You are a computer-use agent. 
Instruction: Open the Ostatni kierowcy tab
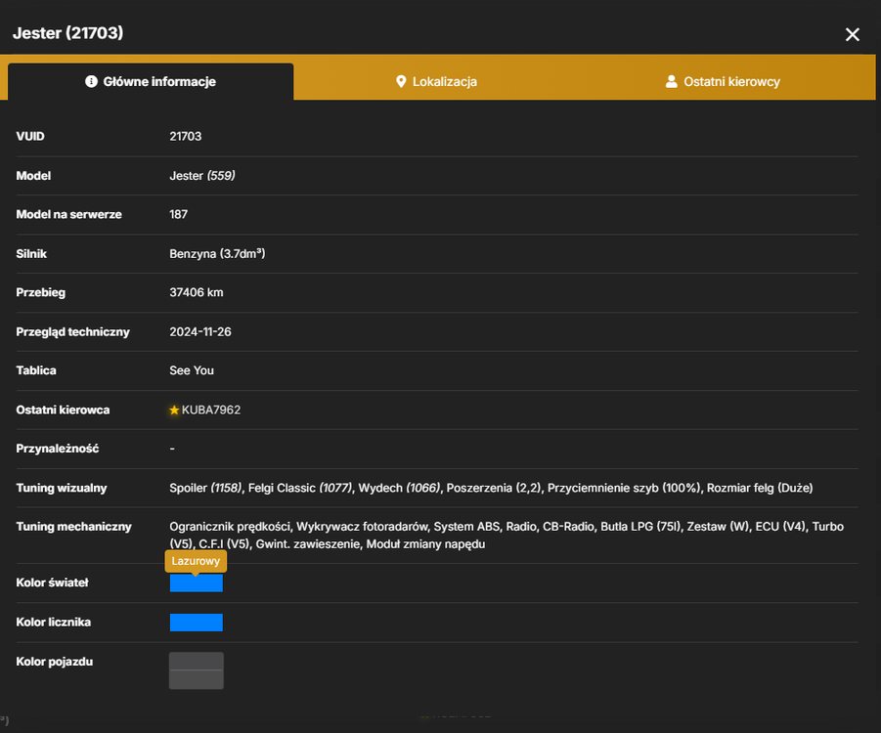pyautogui.click(x=723, y=81)
